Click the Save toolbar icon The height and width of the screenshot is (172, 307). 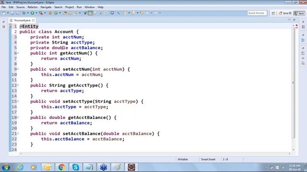click(x=12, y=13)
